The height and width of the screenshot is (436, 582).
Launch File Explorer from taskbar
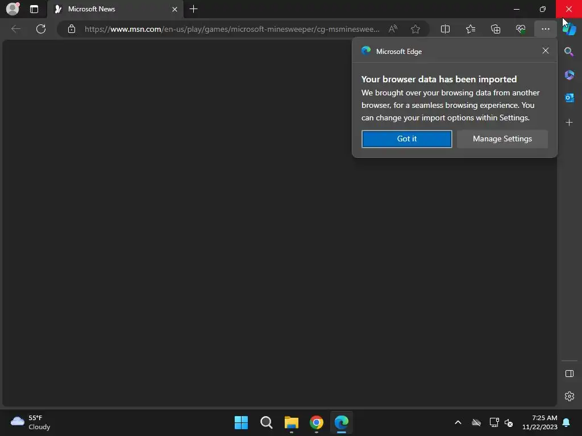point(292,422)
